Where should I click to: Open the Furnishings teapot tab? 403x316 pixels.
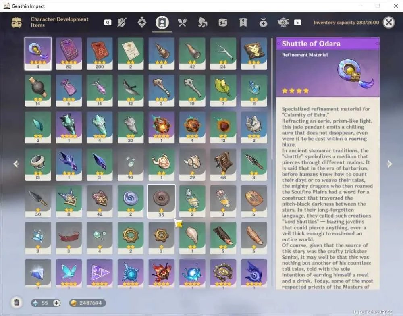[x=283, y=22]
